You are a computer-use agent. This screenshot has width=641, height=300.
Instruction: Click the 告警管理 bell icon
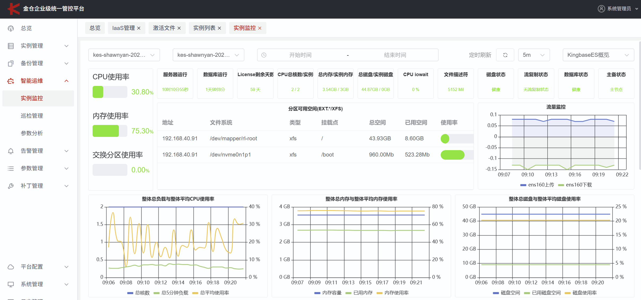[11, 151]
